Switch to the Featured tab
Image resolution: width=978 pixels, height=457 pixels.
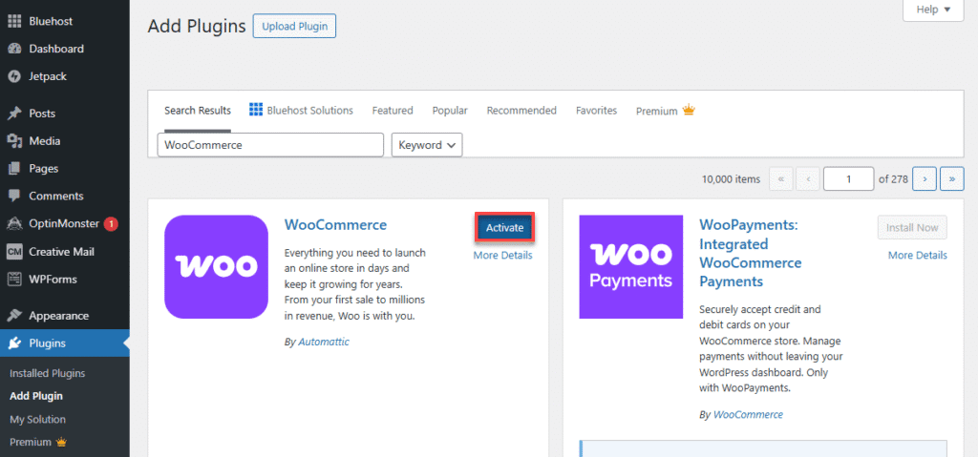coord(393,111)
